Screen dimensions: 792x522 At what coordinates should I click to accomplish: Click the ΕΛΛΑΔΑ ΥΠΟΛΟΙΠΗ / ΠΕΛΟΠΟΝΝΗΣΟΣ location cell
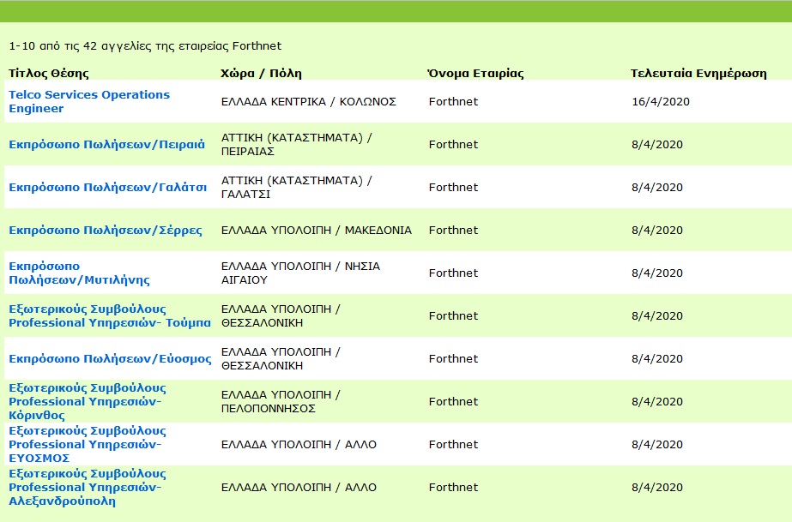point(281,401)
